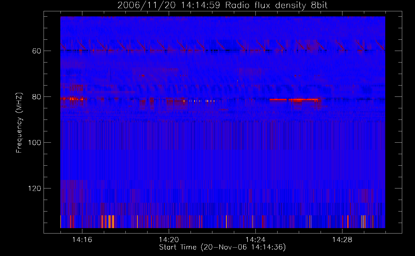Screen dimensions: 415x256
Task: Select the 14:16 time tick label
Action: (x=82, y=240)
